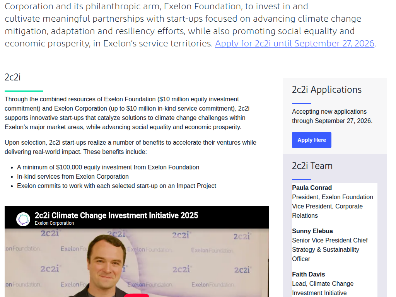
Task: Click the video thumbnail showing the smiling man
Action: 137,263
